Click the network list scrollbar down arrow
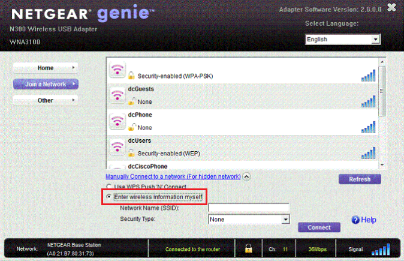The width and height of the screenshot is (404, 261). (382, 164)
